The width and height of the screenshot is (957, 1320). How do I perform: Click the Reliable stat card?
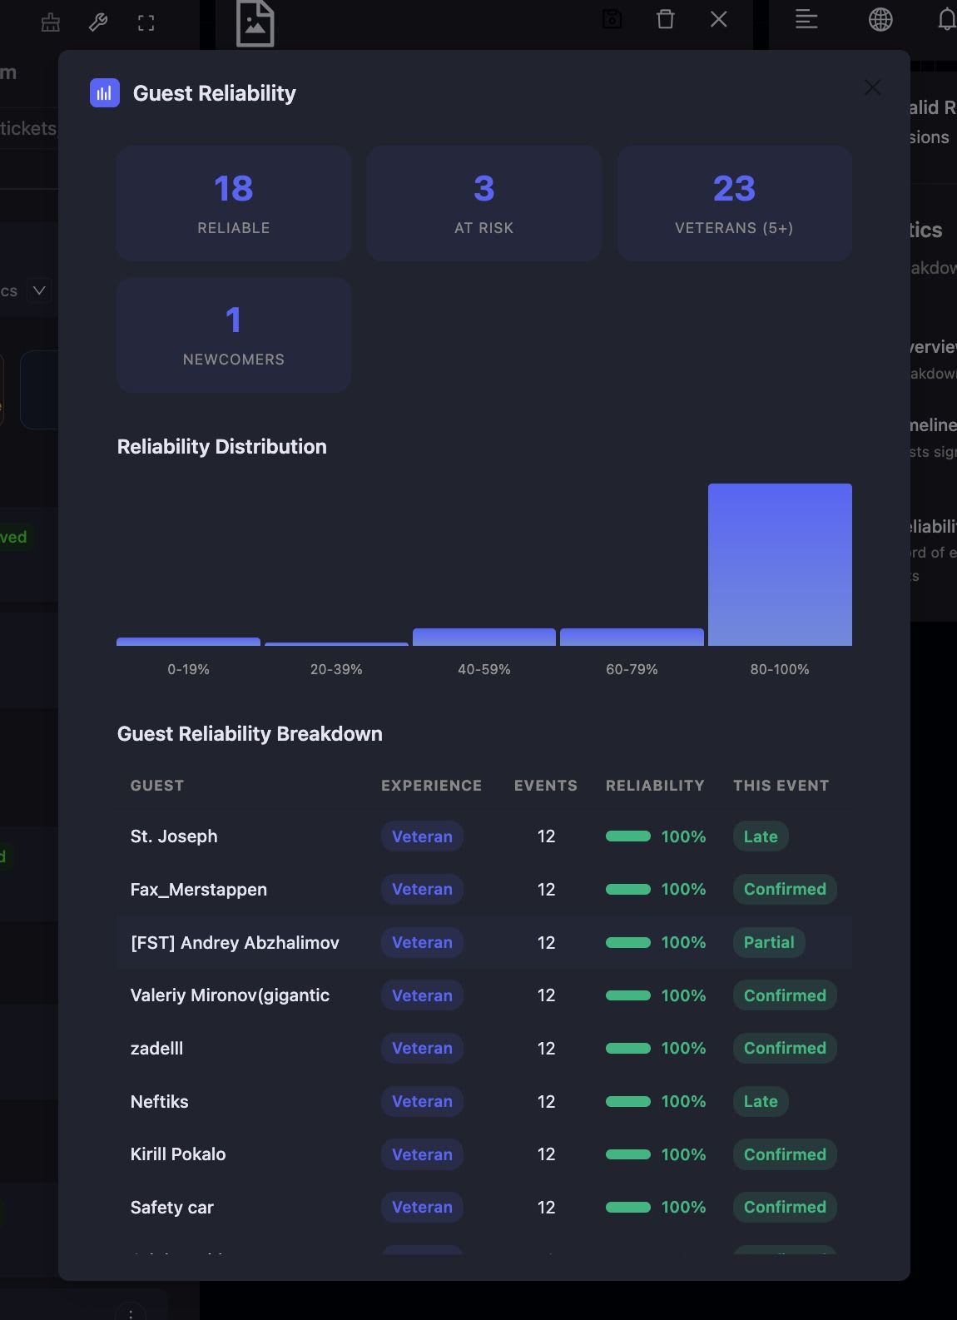coord(234,203)
